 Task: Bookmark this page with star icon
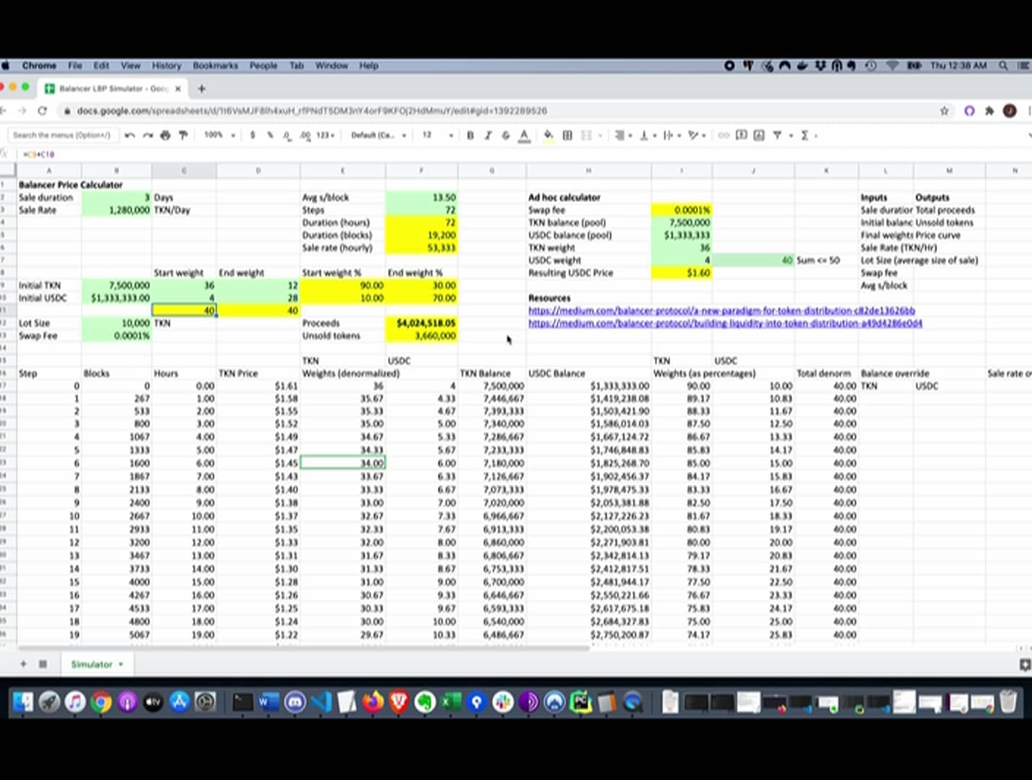pyautogui.click(x=944, y=111)
